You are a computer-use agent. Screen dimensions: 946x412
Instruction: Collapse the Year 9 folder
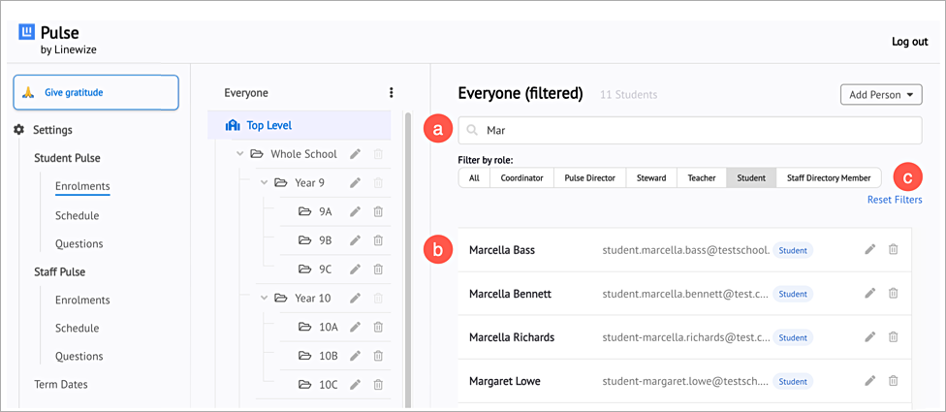264,182
